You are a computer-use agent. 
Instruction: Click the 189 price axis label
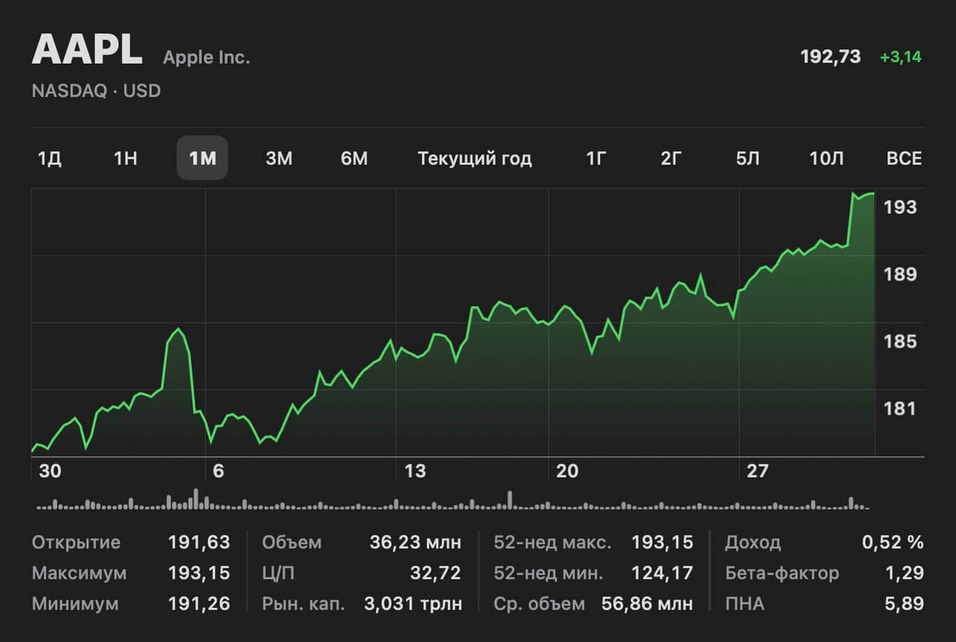click(900, 274)
